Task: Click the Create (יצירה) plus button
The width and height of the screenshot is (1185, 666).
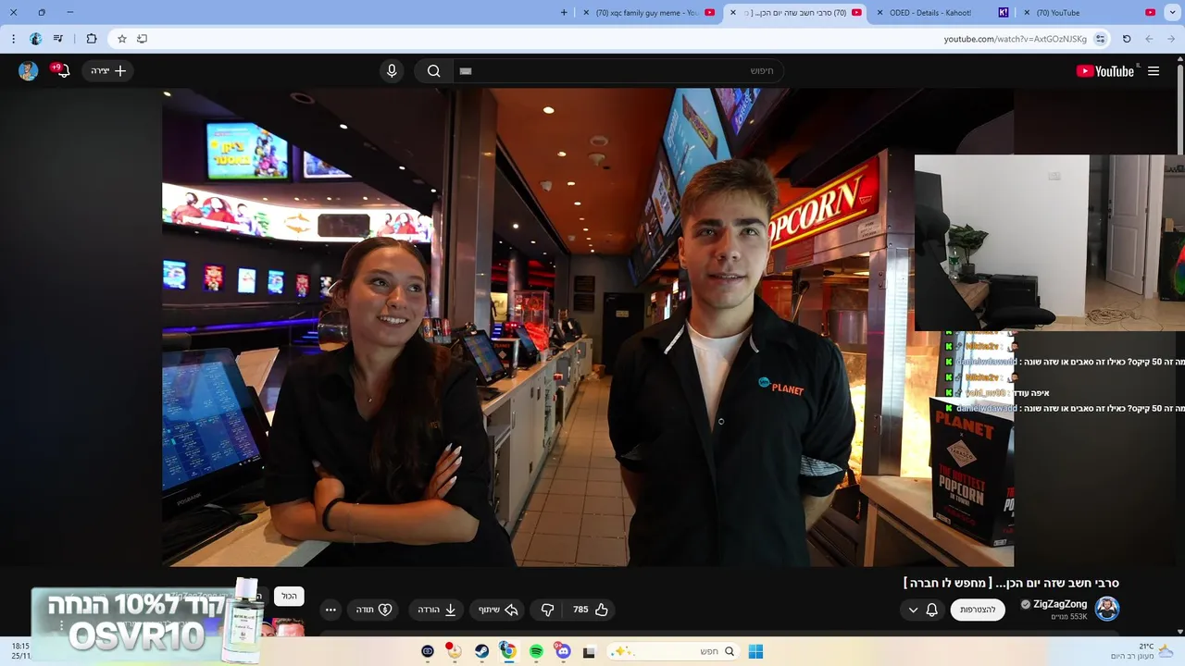Action: (108, 71)
